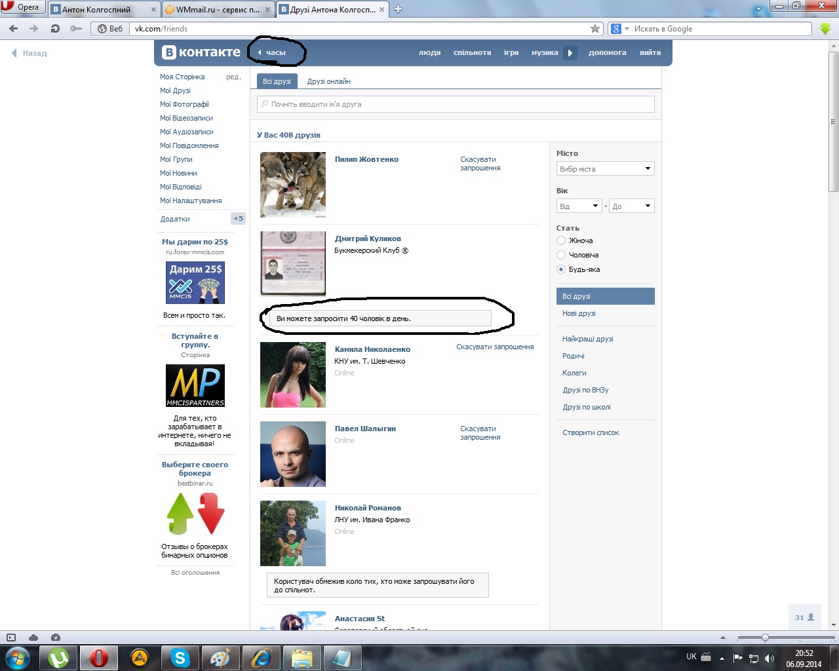This screenshot has height=671, width=839.
Task: Close the WMmail.ru tab
Action: click(269, 10)
